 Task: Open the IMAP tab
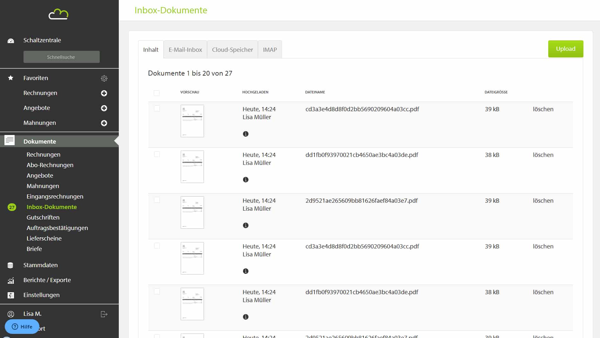click(x=270, y=50)
